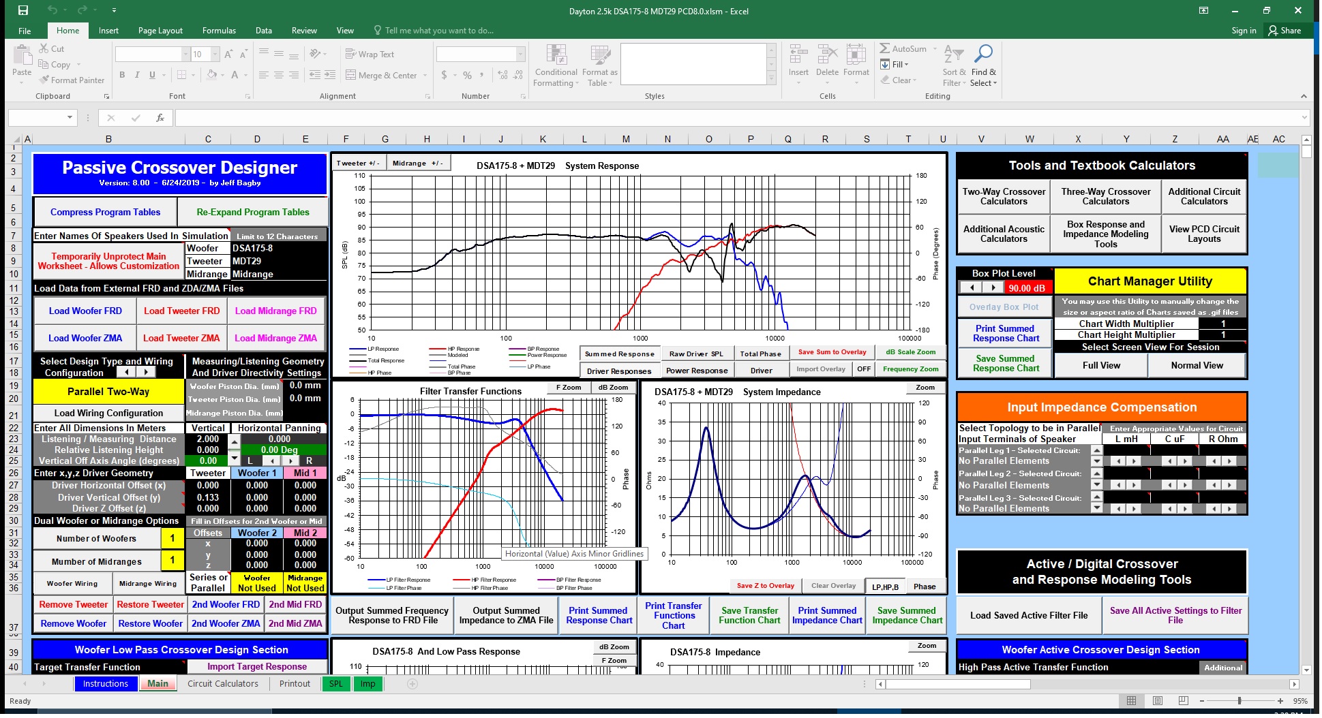
Task: Toggle the Phase impedance view button
Action: pos(925,587)
